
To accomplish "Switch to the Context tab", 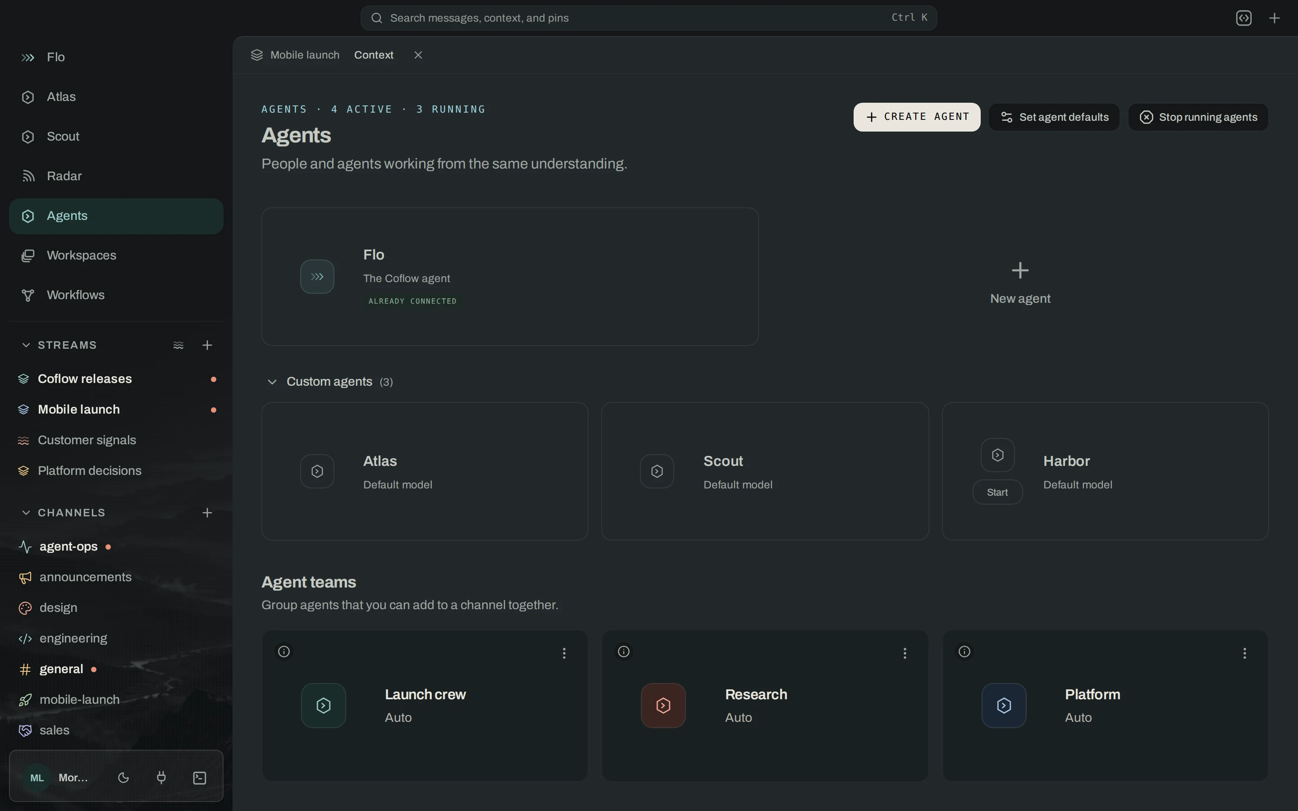I will point(374,55).
